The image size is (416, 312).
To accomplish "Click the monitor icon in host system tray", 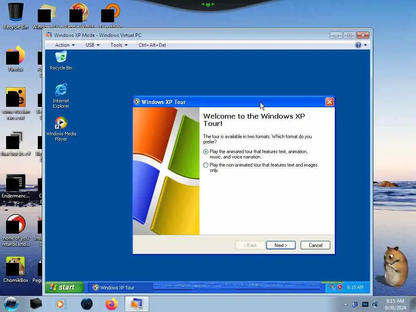I will (365, 304).
